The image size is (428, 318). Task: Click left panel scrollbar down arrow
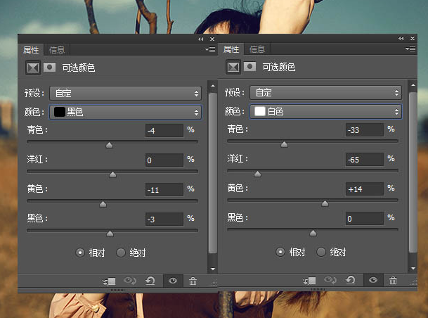pyautogui.click(x=213, y=269)
